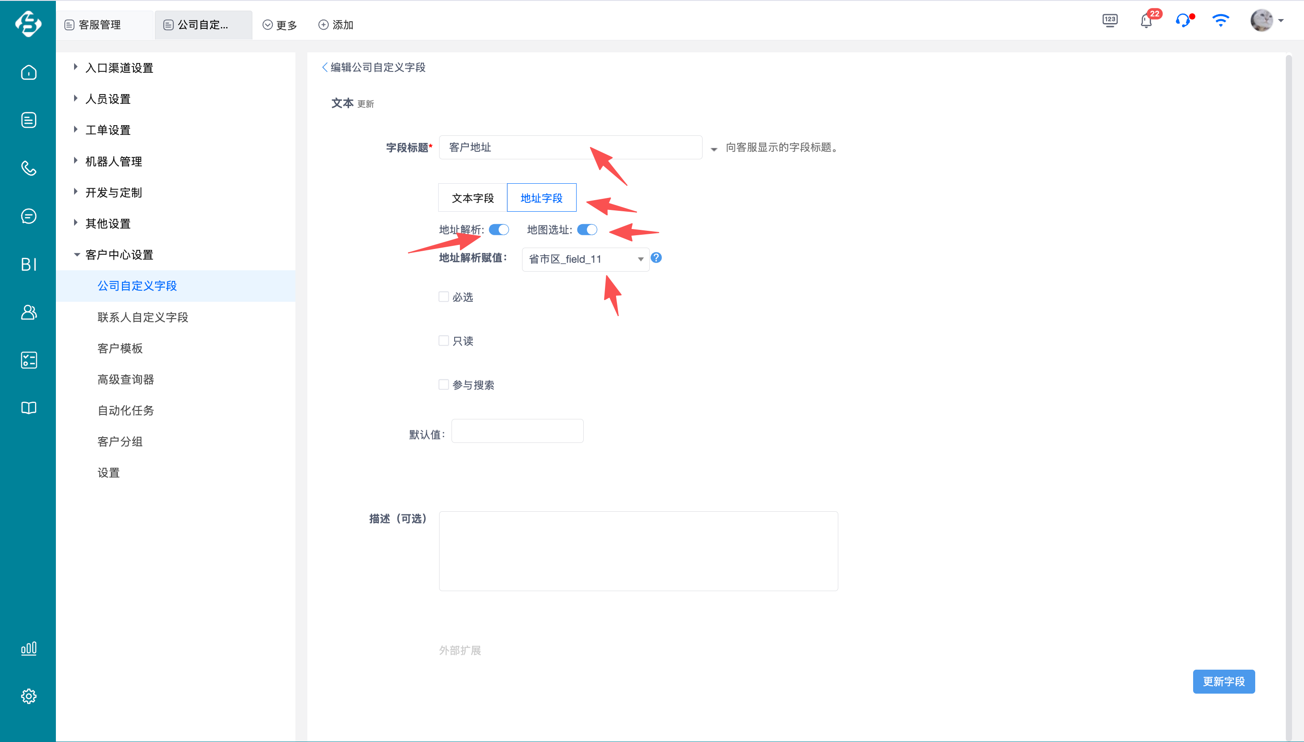Switch to the 文本字段 tab
Screen dimensions: 1304x742
[472, 198]
